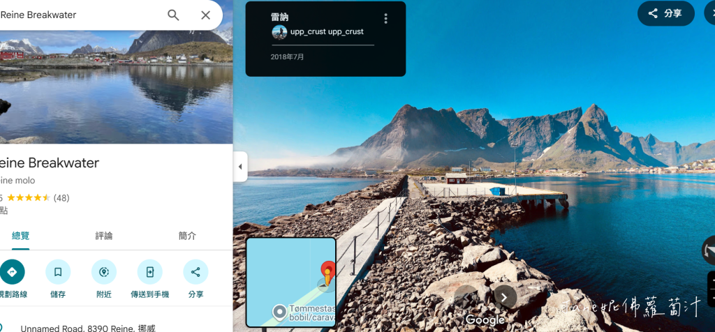This screenshot has height=332, width=715.
Task: Clear the Reine Breakwater search box
Action: pyautogui.click(x=206, y=15)
